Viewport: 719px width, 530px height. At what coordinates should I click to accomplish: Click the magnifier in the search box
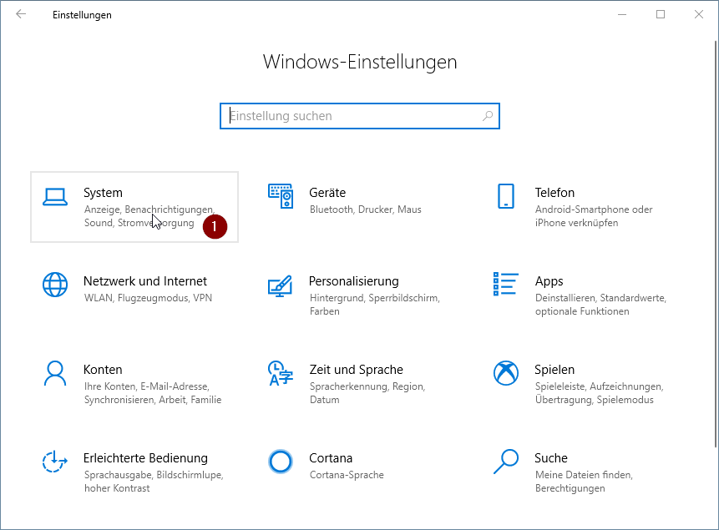point(488,116)
